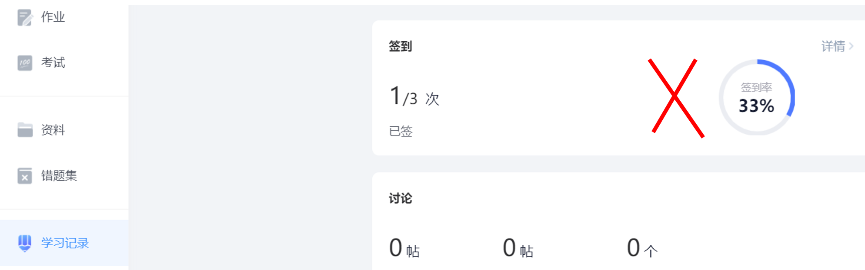Expand details via the 详情 chevron arrow
Screen dimensions: 865x270
point(852,46)
